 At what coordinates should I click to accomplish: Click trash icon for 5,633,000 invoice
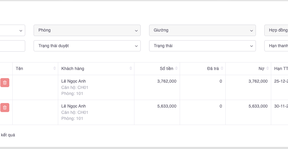pos(5,108)
